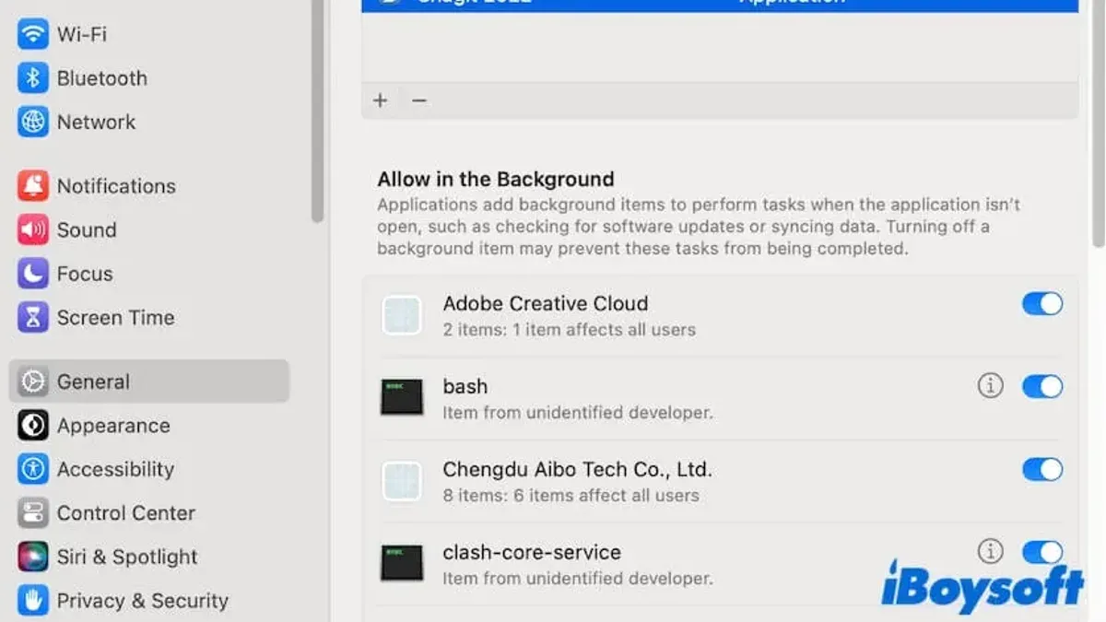Add a login item with plus button
This screenshot has width=1106, height=622.
[381, 100]
